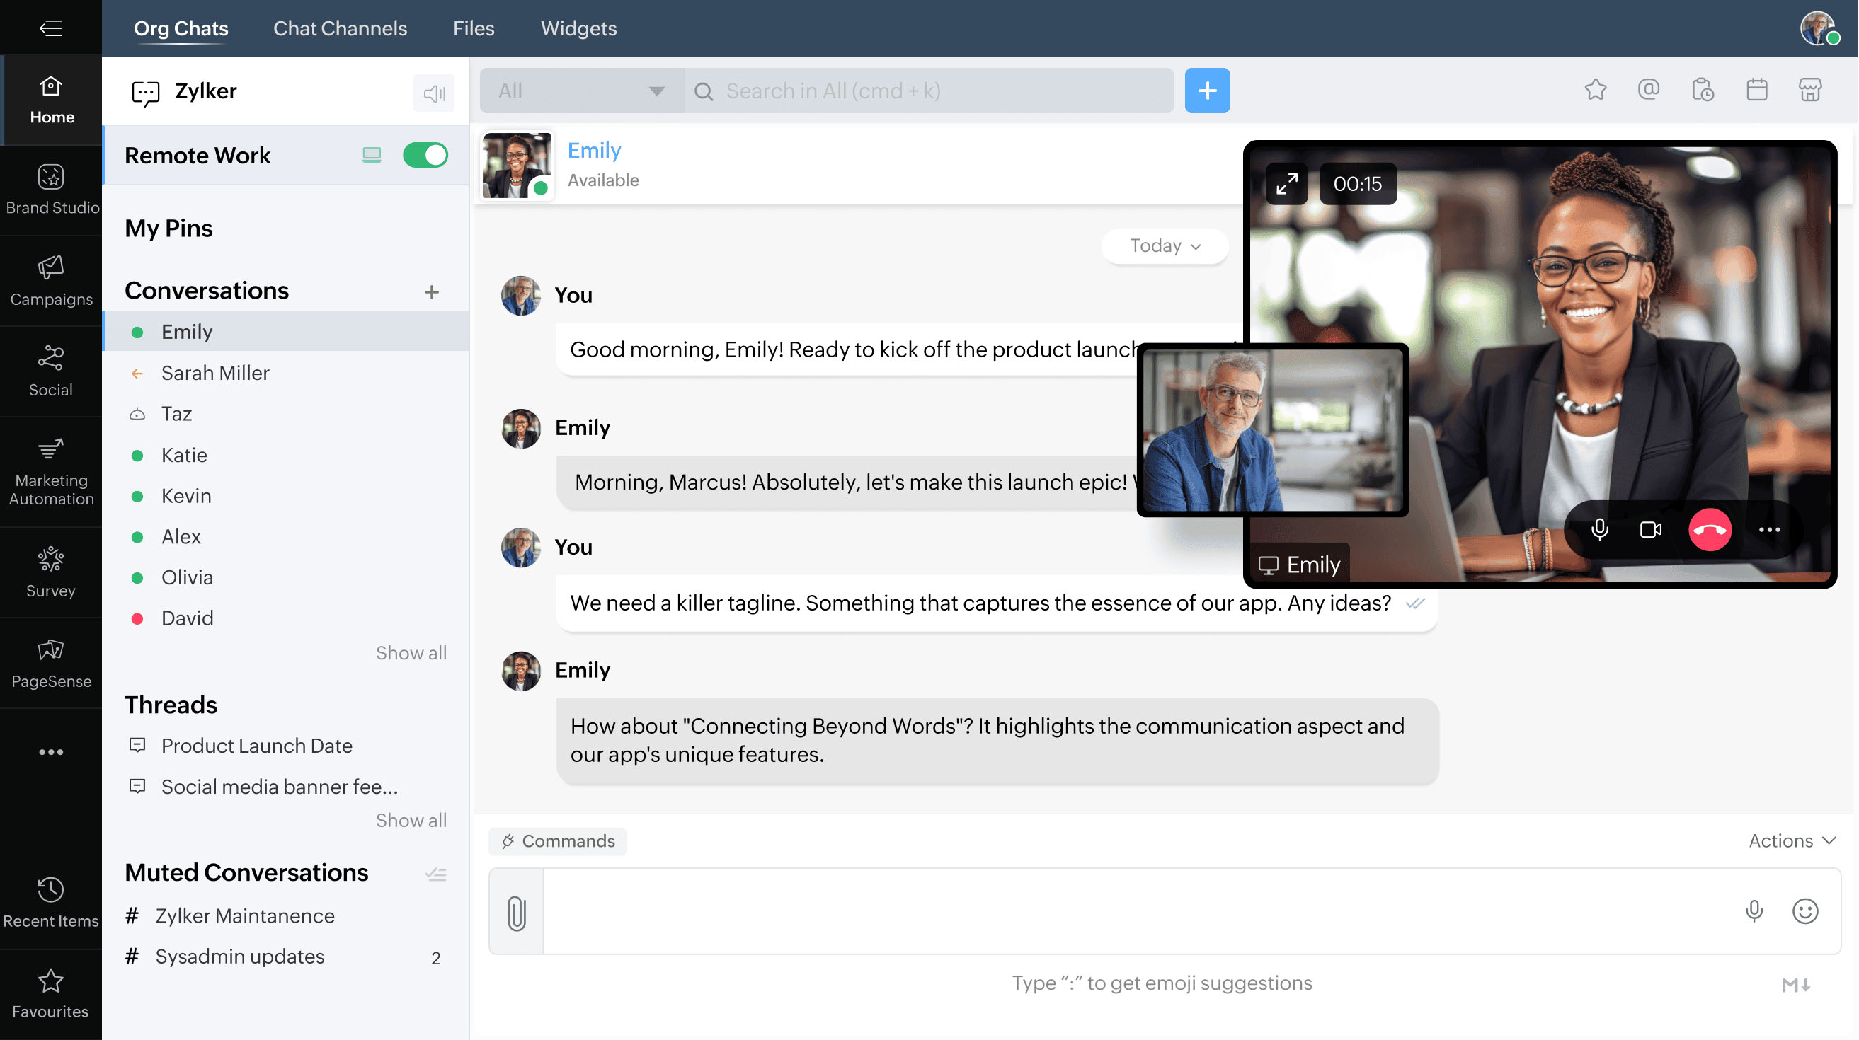Mute microphone in the video call

click(x=1599, y=530)
